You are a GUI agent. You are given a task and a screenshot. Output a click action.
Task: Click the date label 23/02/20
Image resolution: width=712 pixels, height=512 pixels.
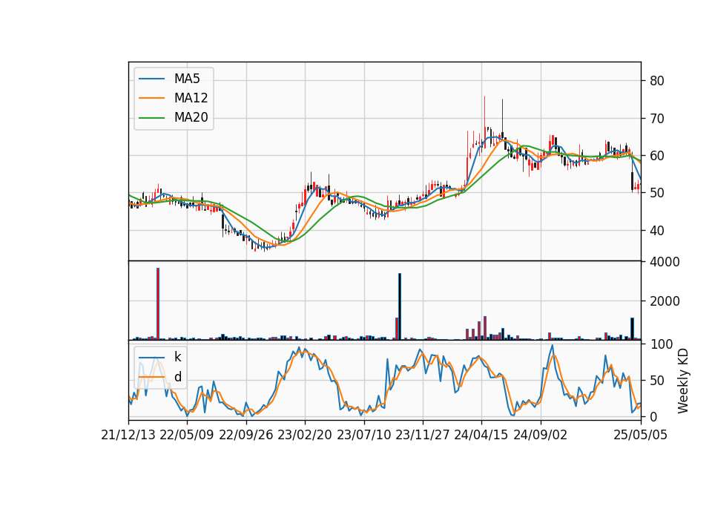pos(305,436)
